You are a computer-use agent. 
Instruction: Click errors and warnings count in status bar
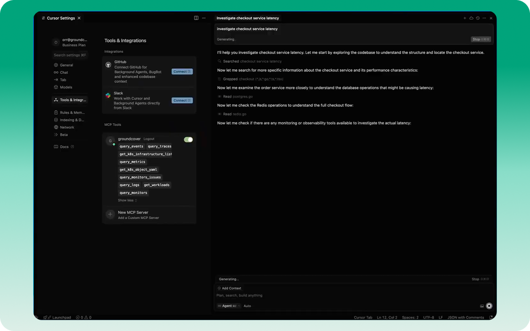point(84,317)
